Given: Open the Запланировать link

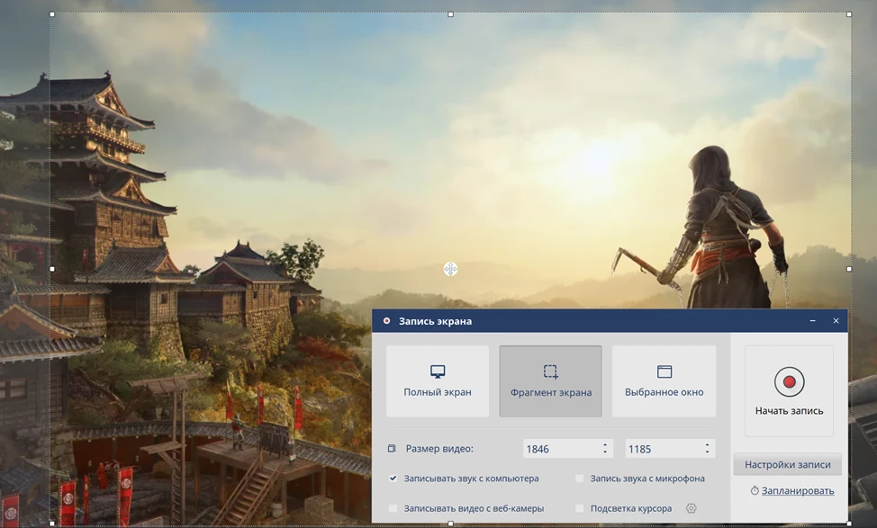Looking at the screenshot, I should click(798, 490).
